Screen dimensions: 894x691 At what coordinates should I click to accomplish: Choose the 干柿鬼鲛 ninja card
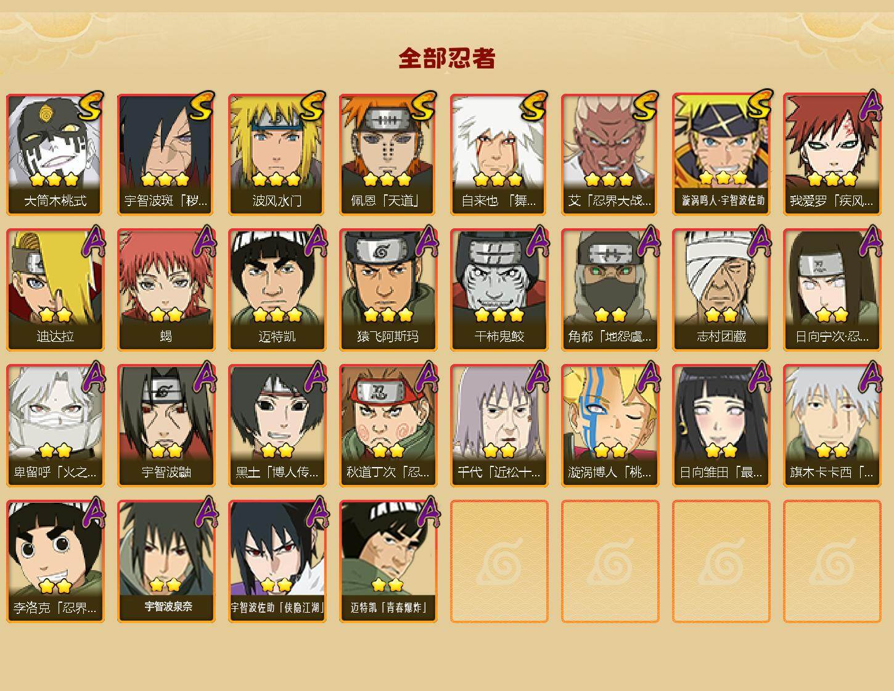tap(499, 290)
